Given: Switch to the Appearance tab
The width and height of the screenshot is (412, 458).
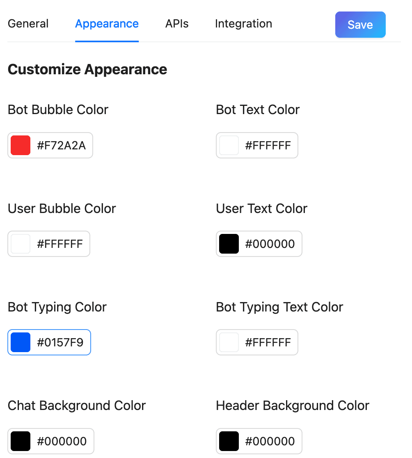Looking at the screenshot, I should coord(107,24).
